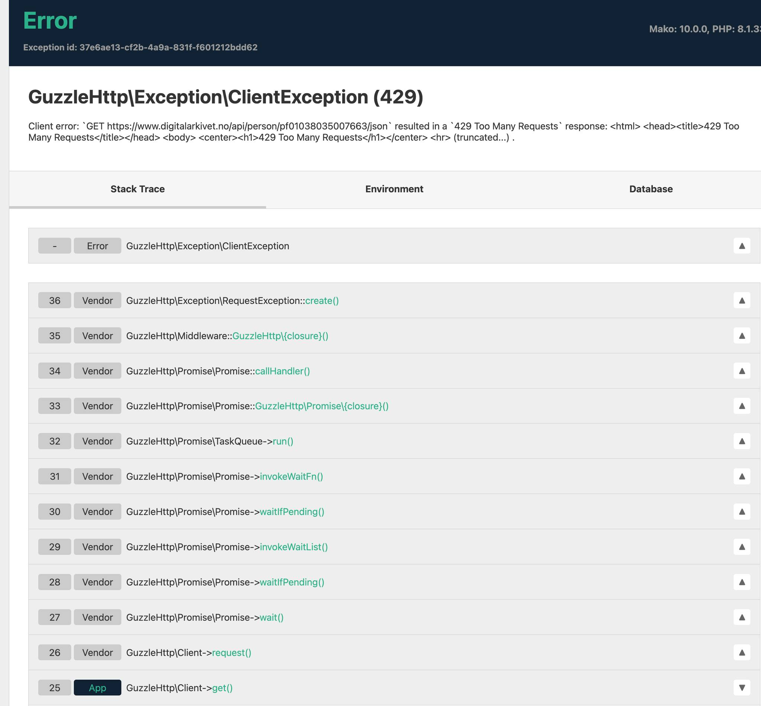This screenshot has width=761, height=706.
Task: Expand frame 27 Promise wait() arrow
Action: [x=742, y=617]
